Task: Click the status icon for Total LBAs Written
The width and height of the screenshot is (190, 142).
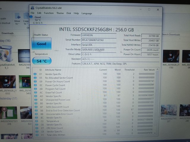Action: coord(37,135)
